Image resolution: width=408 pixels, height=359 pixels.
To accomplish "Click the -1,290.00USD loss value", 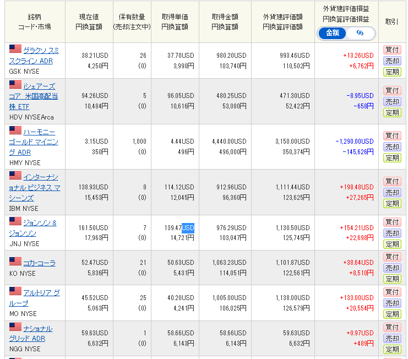I will pos(355,142).
